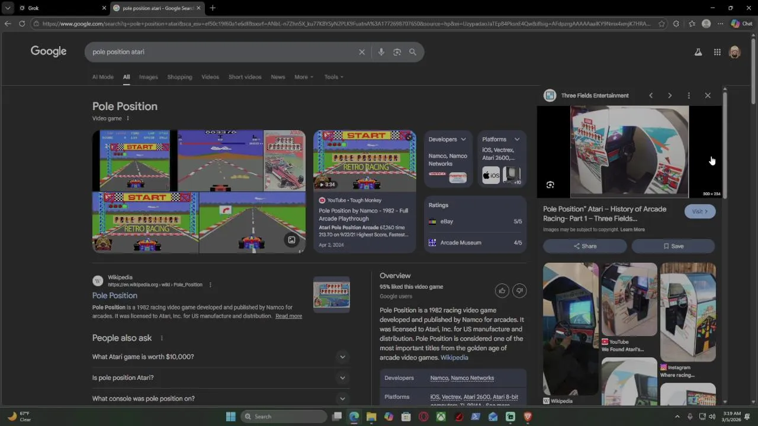Open the Google apps grid icon
Image resolution: width=758 pixels, height=426 pixels.
[717, 52]
